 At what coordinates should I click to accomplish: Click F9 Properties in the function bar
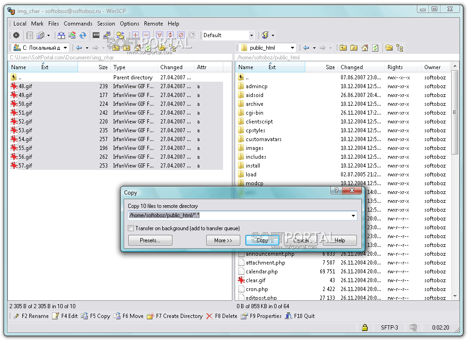pos(261,316)
